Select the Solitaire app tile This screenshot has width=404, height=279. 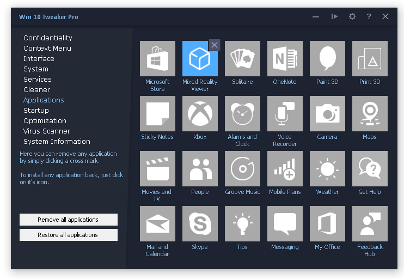tap(242, 59)
